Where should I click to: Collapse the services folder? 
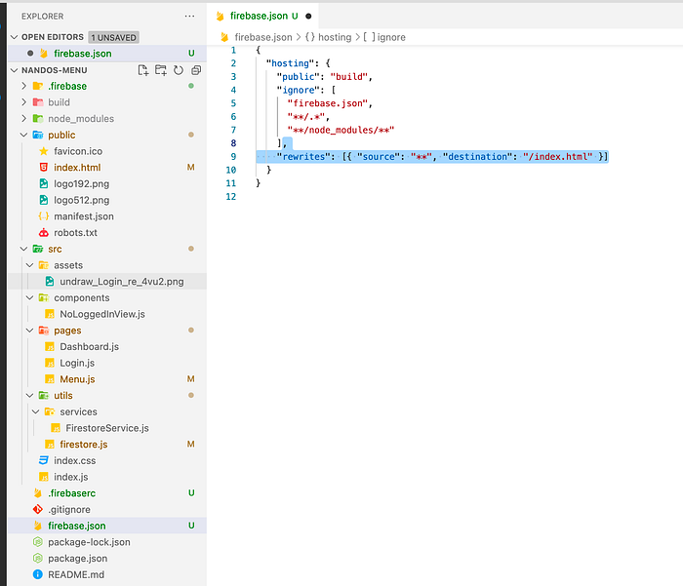[x=36, y=411]
